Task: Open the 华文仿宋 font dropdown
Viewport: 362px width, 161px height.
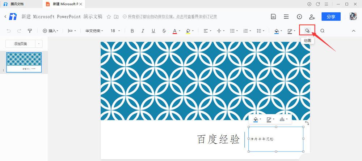Action: click(x=94, y=31)
